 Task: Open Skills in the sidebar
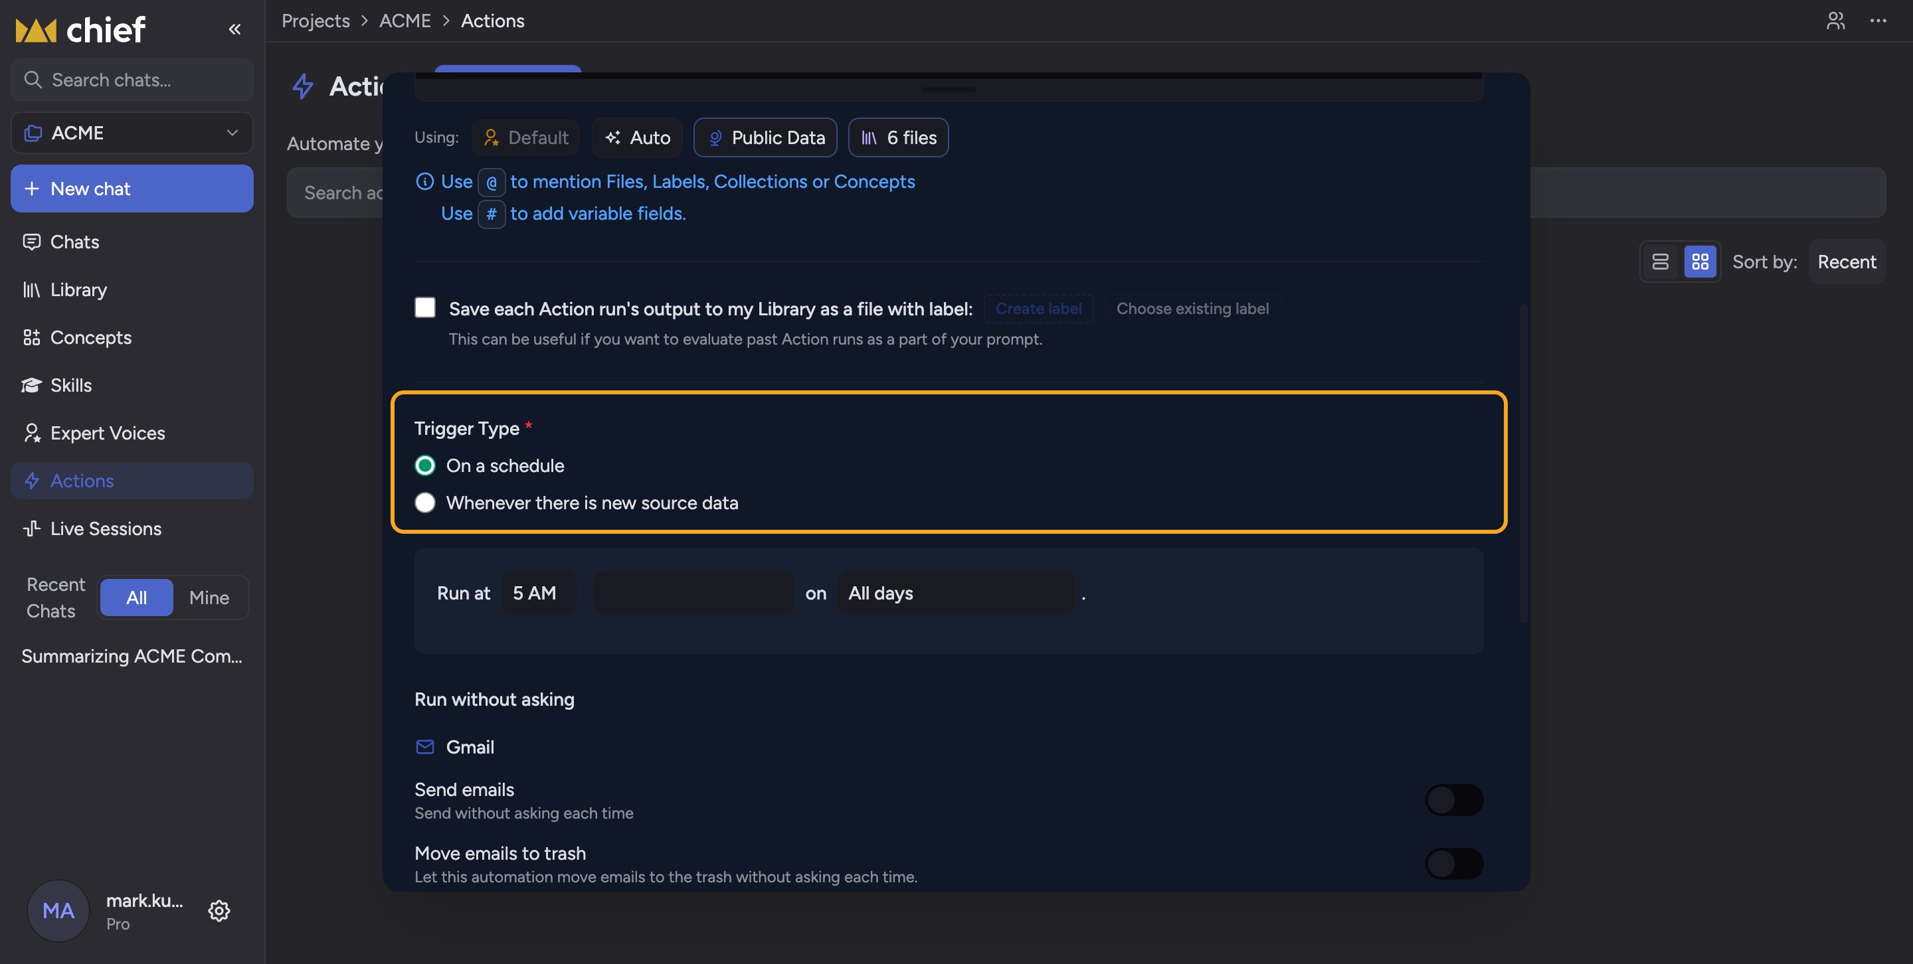click(x=132, y=385)
